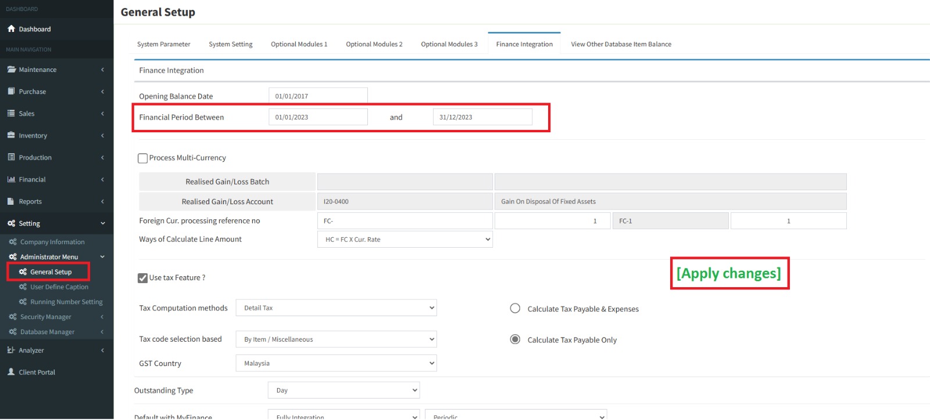
Task: Enable the Process Multi-Currency checkbox
Action: 142,158
